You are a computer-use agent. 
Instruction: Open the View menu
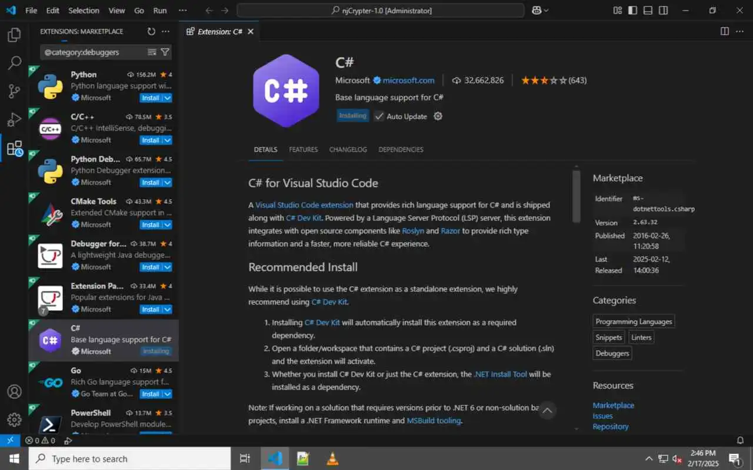(116, 11)
